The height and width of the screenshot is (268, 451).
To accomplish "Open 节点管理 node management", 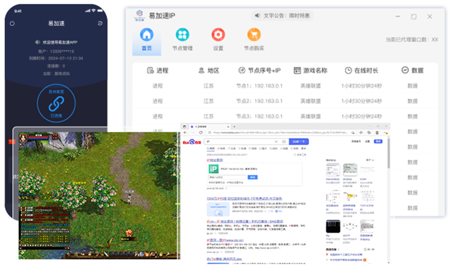I will (182, 35).
